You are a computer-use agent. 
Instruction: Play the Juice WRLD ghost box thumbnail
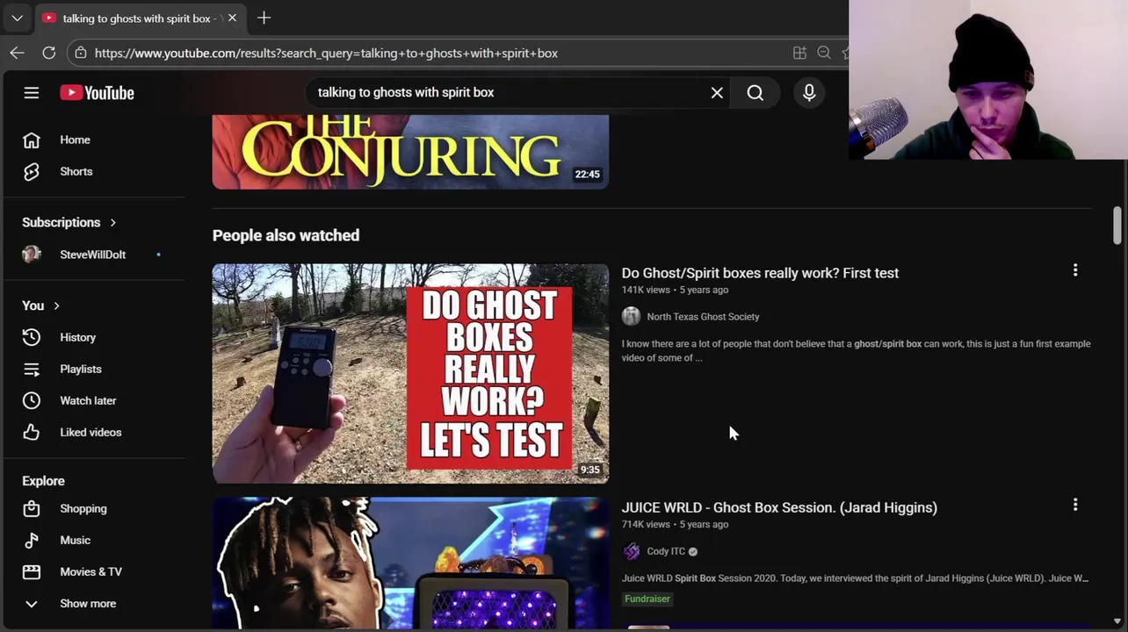[x=410, y=564]
